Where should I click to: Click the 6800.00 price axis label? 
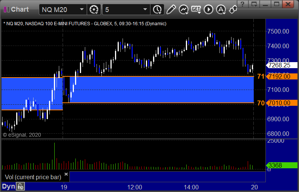(x=278, y=134)
